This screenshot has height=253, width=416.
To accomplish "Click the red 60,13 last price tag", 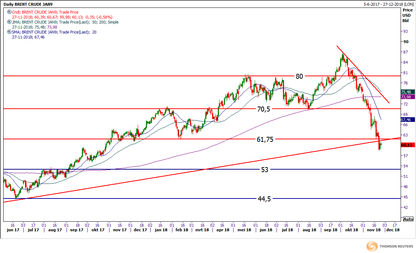I will (x=407, y=145).
